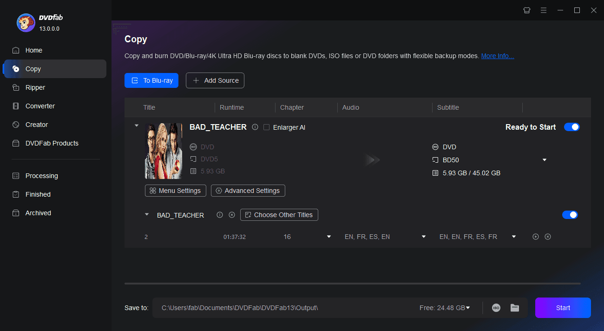Image resolution: width=604 pixels, height=331 pixels.
Task: Choose the folder output icon in Save to bar
Action: (x=515, y=308)
